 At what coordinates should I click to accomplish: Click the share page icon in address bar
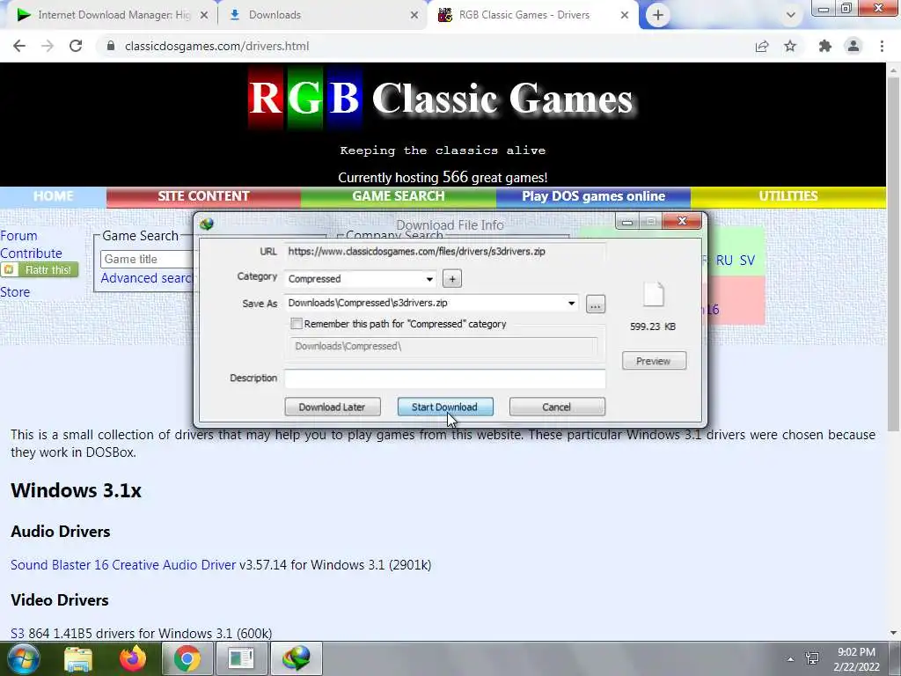[762, 46]
